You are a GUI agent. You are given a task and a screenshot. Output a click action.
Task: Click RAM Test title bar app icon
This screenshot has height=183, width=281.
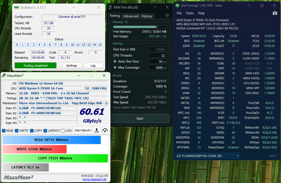point(110,7)
